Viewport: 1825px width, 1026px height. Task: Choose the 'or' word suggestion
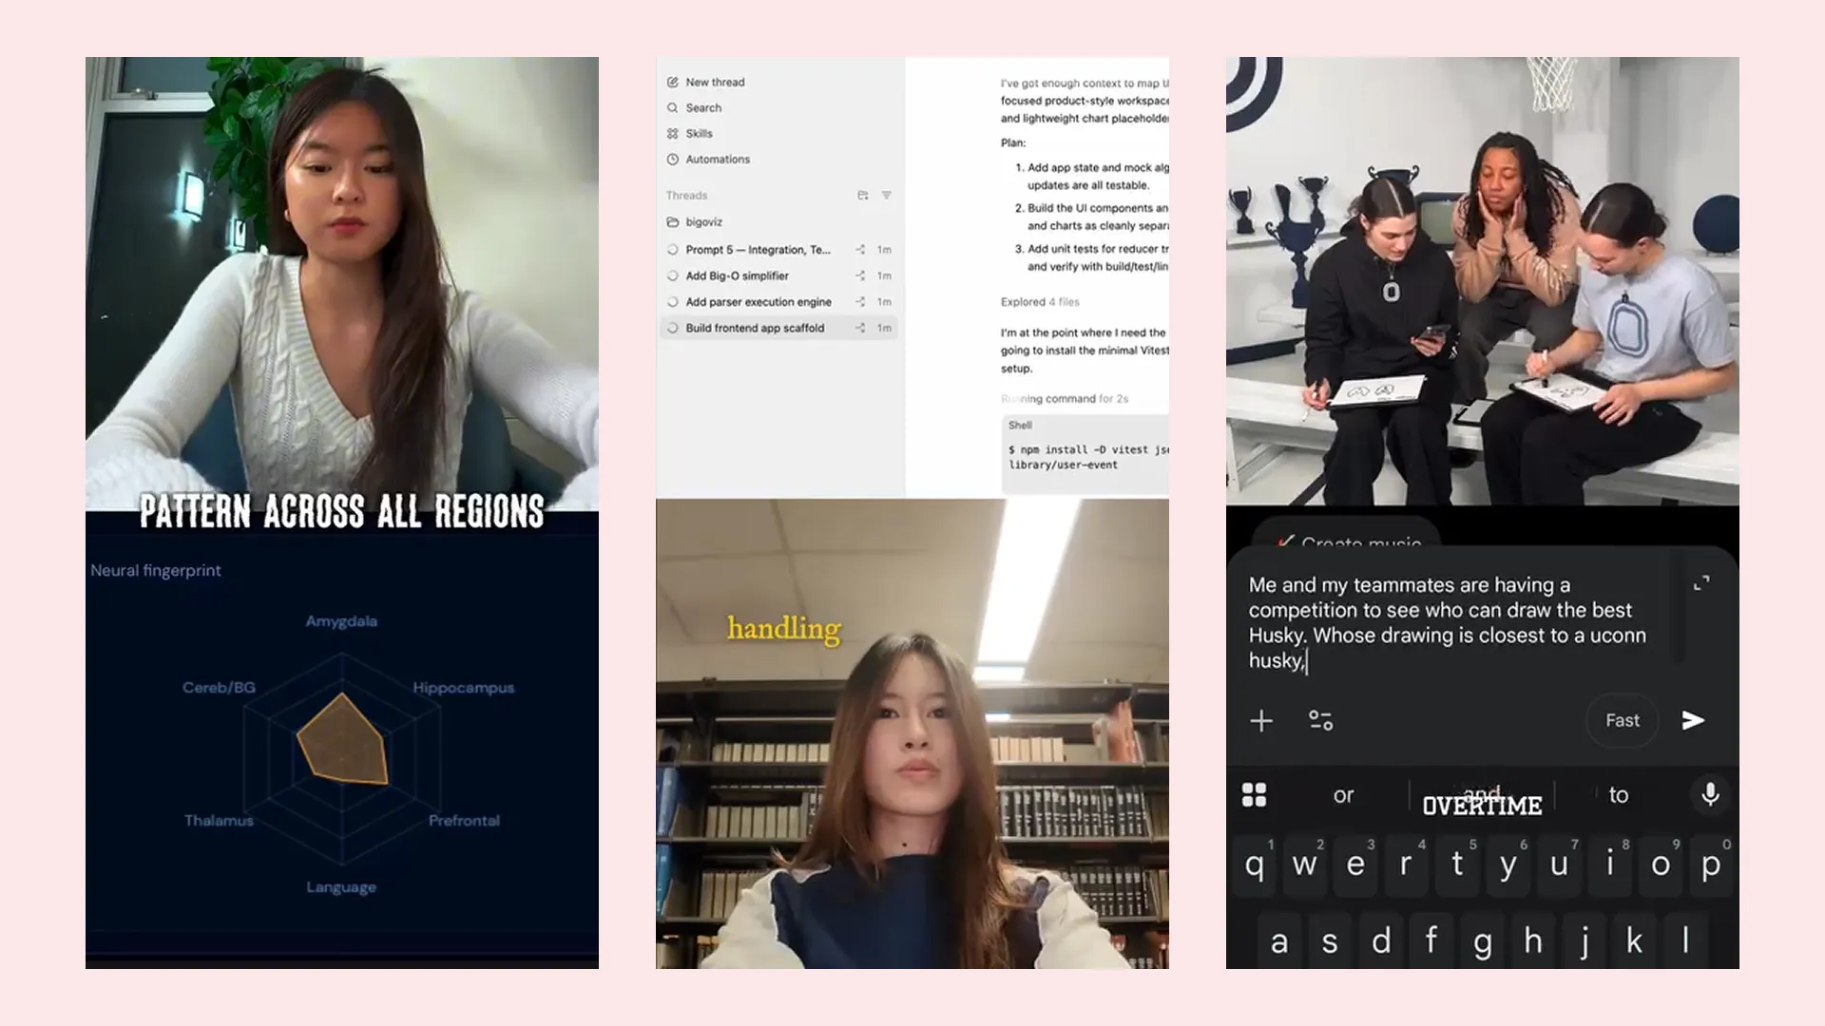tap(1343, 795)
